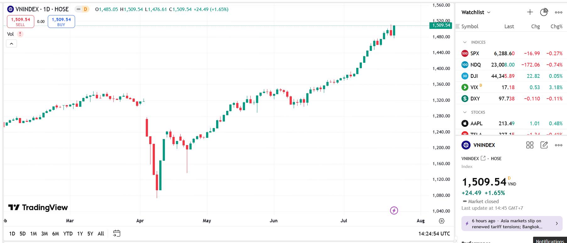567x243 pixels.
Task: Sort the watchlist by the Chg% column
Action: pyautogui.click(x=557, y=26)
